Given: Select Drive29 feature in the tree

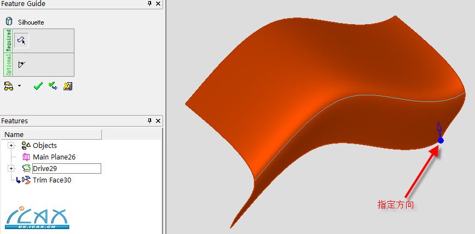Looking at the screenshot, I should (x=45, y=168).
